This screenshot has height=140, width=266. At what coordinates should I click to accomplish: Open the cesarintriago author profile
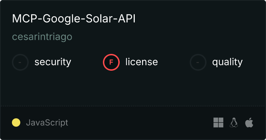[42, 37]
